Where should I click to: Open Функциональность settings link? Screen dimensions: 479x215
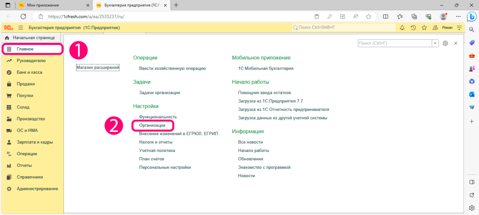[158, 117]
